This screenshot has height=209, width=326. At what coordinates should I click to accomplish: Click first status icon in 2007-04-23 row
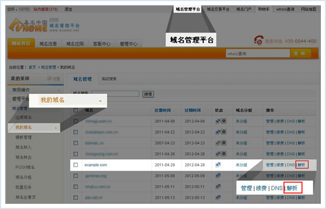218,143
